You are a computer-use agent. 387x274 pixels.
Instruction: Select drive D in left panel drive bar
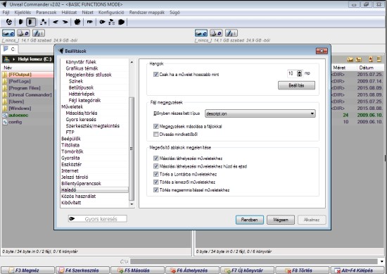click(x=23, y=33)
